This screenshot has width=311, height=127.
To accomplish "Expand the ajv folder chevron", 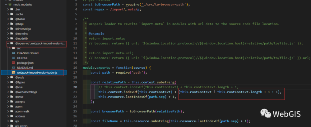I will [x=8, y=121].
